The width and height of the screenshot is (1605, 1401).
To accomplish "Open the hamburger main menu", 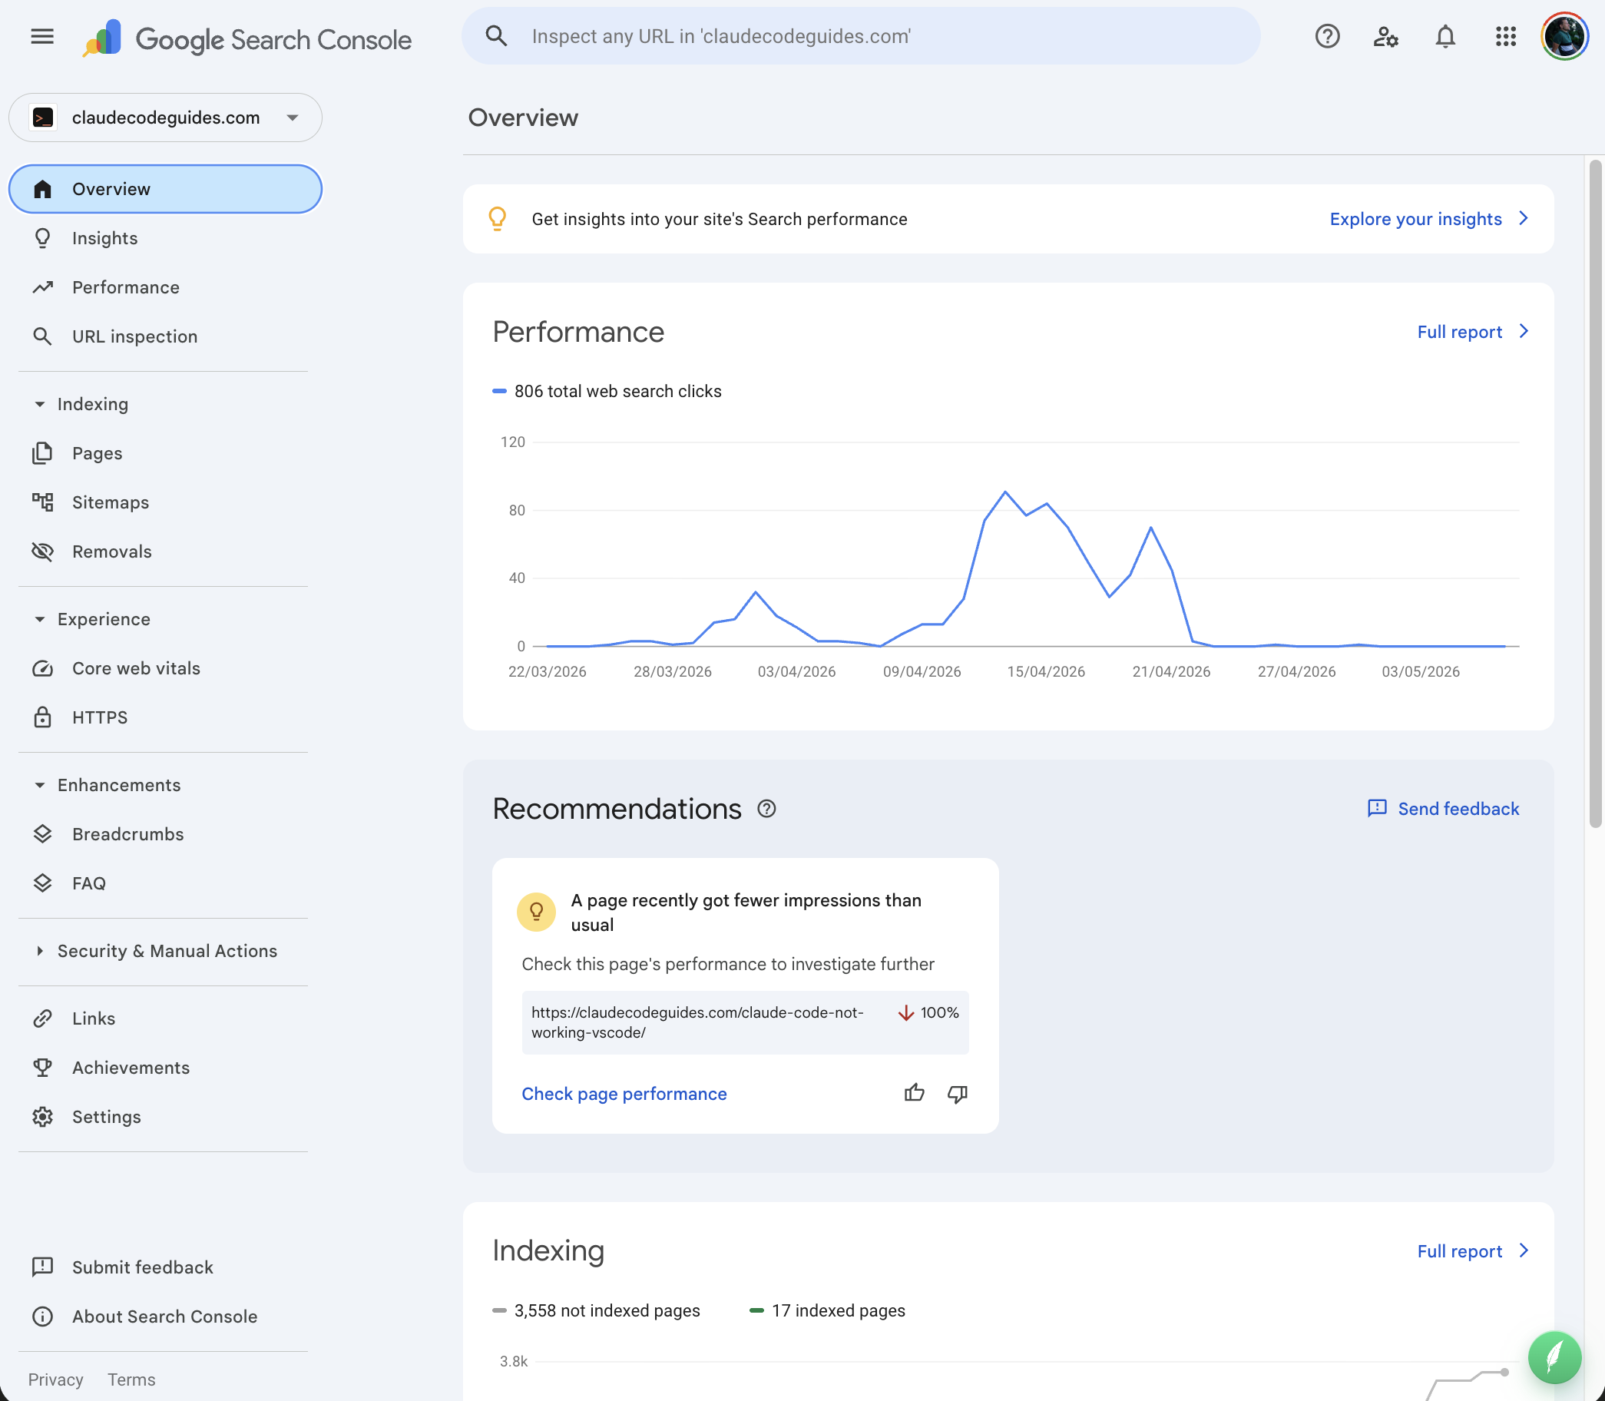I will click(42, 36).
